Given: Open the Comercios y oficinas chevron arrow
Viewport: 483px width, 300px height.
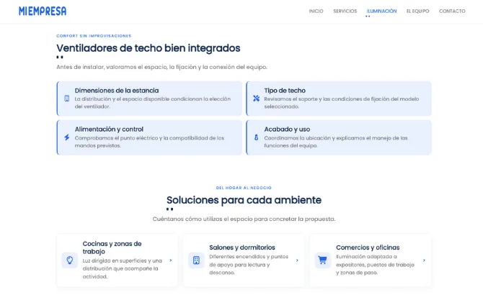Looking at the screenshot, I should [424, 260].
